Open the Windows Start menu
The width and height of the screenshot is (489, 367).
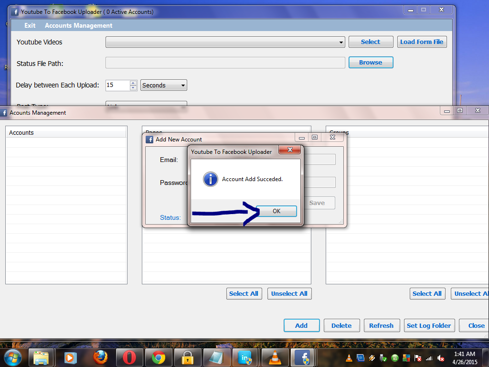click(13, 357)
